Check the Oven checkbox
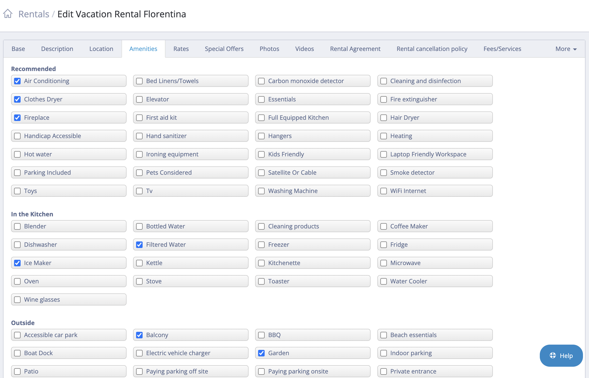 coord(17,281)
